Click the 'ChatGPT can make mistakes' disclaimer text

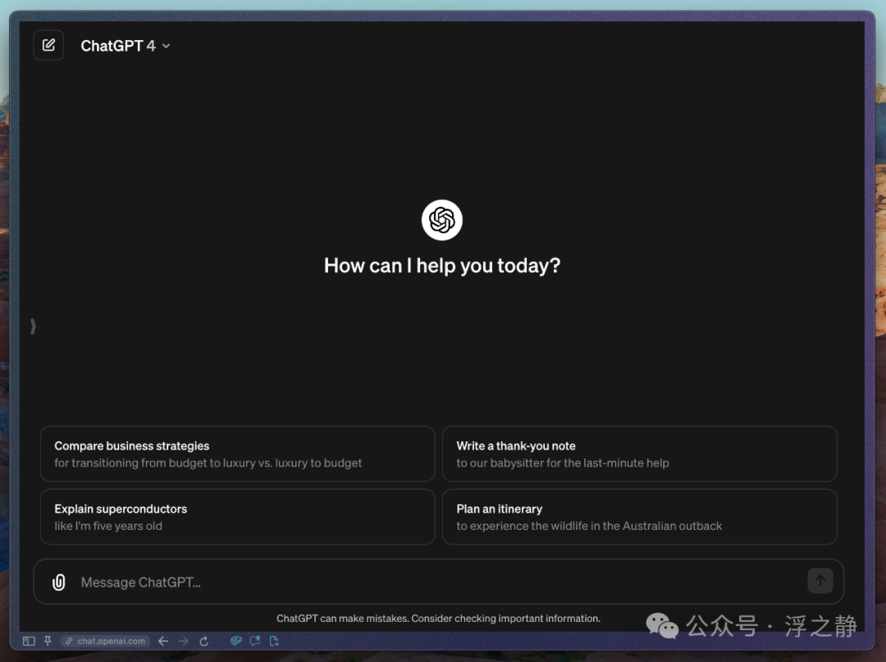click(x=438, y=619)
